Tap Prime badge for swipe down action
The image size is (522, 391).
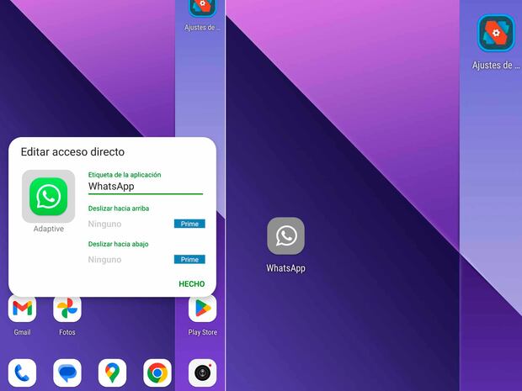(x=189, y=260)
